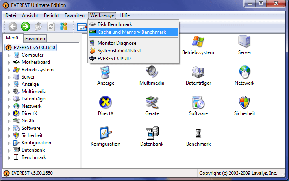Expand the Anzeige tree node
The image size is (289, 181).
[x=9, y=85]
